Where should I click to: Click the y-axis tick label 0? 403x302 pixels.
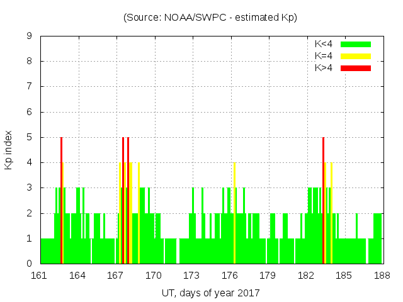30,264
